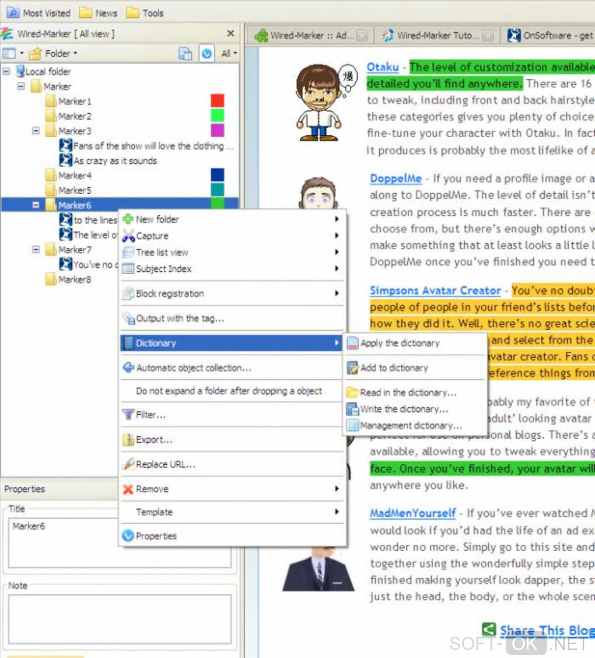
Task: Switch to Wired-Marker Tuto... tab
Action: click(x=437, y=35)
